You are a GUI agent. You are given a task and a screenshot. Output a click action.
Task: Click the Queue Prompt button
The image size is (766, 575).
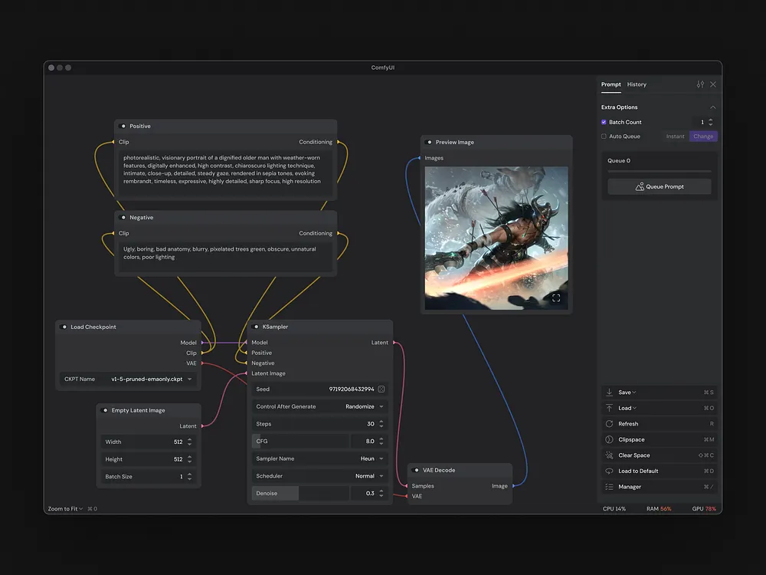[x=659, y=186]
